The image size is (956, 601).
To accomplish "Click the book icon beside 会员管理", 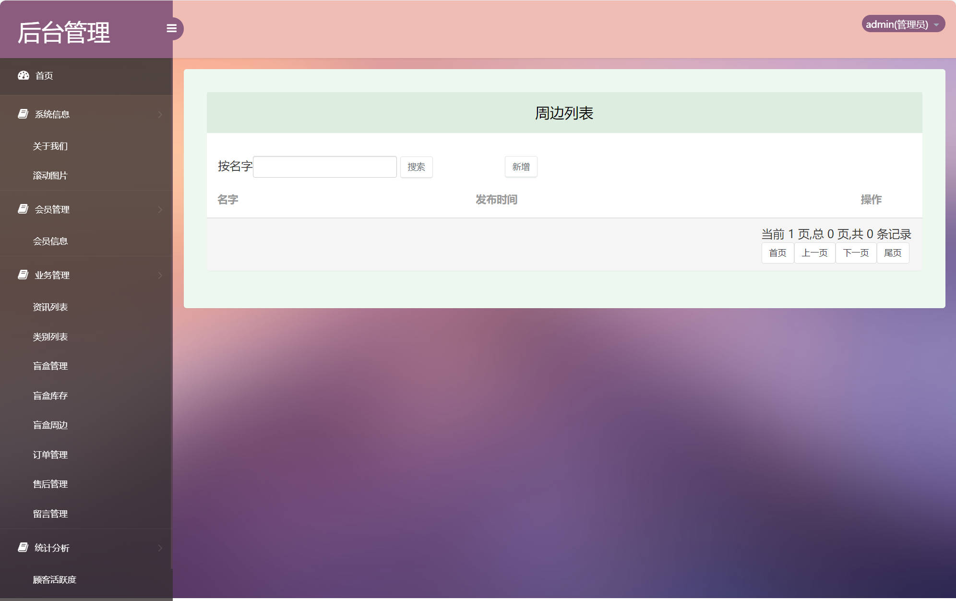I will point(23,209).
